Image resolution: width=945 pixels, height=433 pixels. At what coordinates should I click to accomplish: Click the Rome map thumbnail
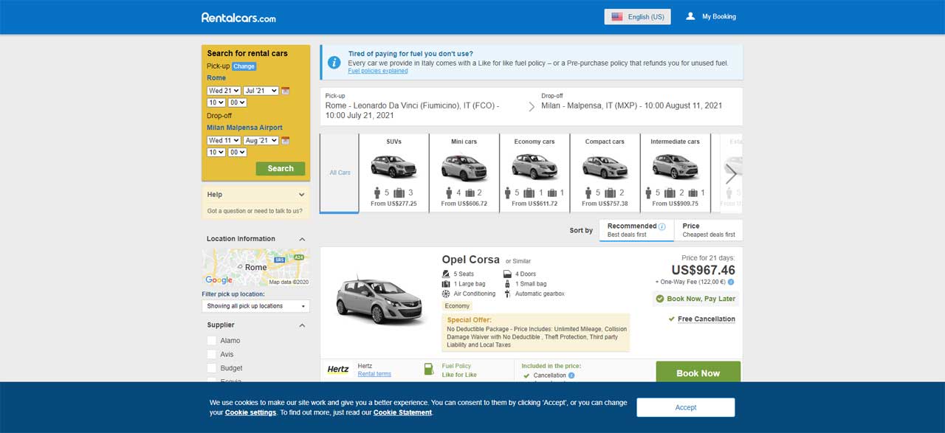tap(255, 267)
